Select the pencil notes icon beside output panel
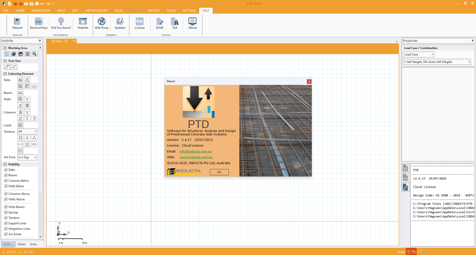Screen dimensions: 476x255 point(405,187)
